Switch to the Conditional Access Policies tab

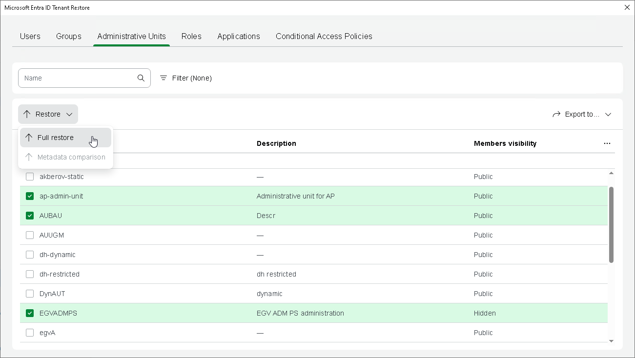(324, 36)
